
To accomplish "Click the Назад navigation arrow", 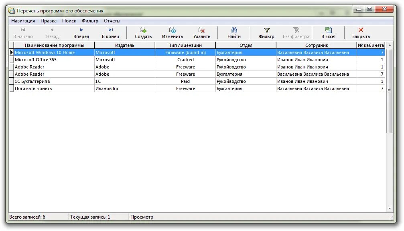I will point(52,33).
